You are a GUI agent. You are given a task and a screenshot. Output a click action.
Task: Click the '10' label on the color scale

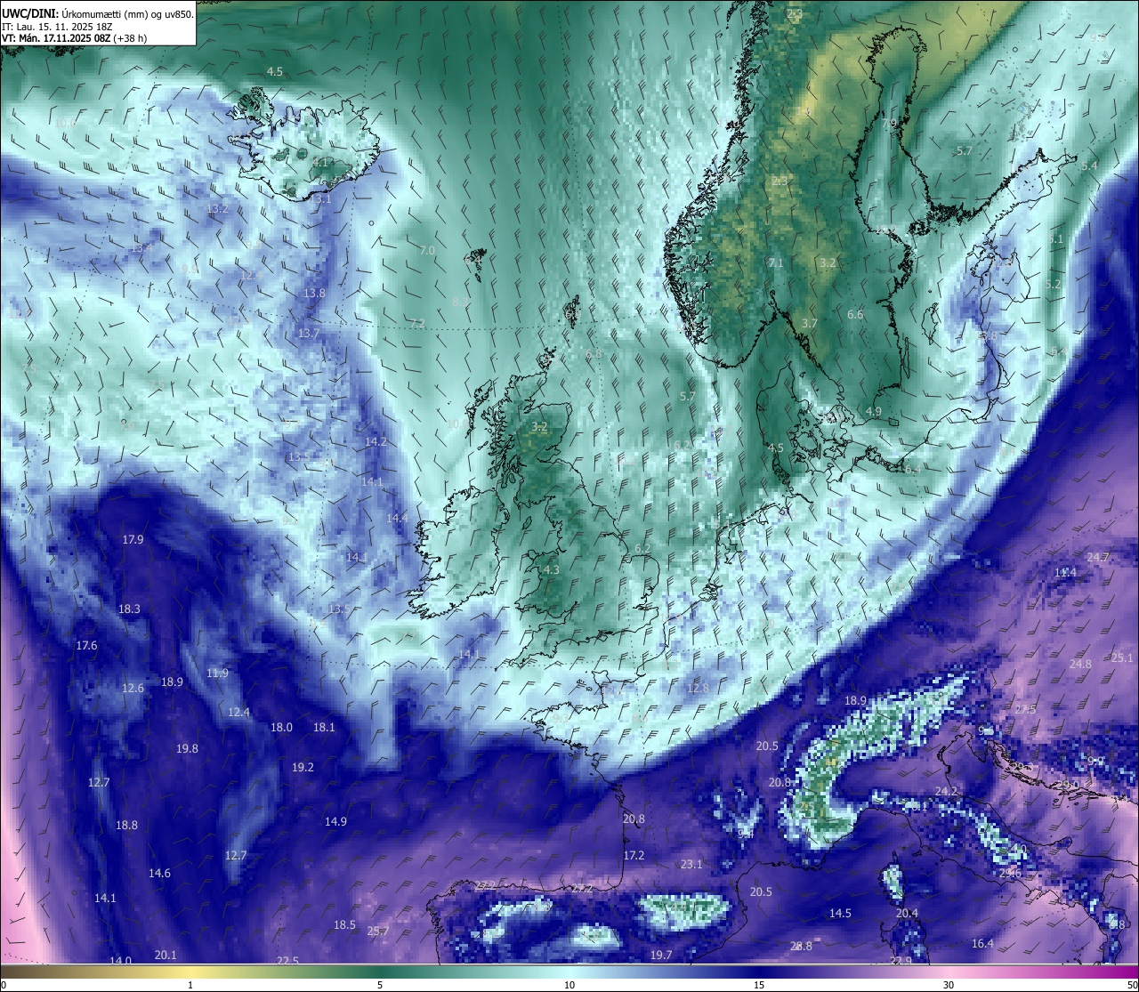[569, 985]
